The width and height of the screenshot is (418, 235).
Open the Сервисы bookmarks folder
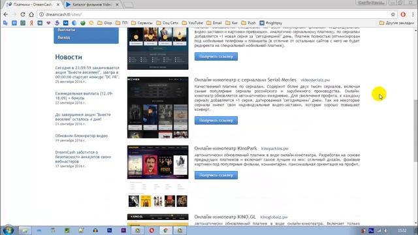pos(142,23)
